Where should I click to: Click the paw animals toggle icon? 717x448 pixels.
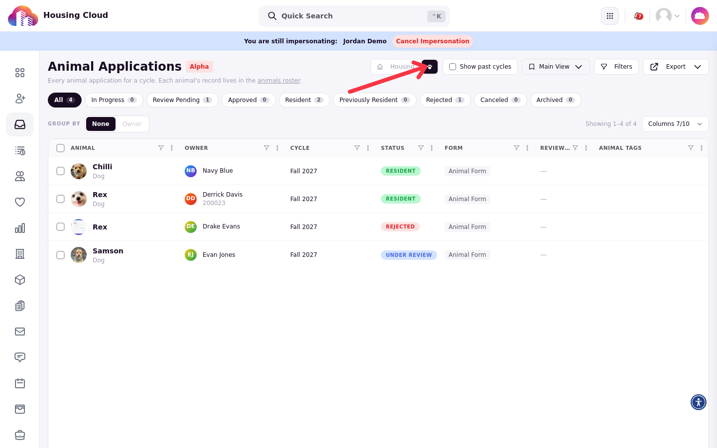click(x=430, y=67)
